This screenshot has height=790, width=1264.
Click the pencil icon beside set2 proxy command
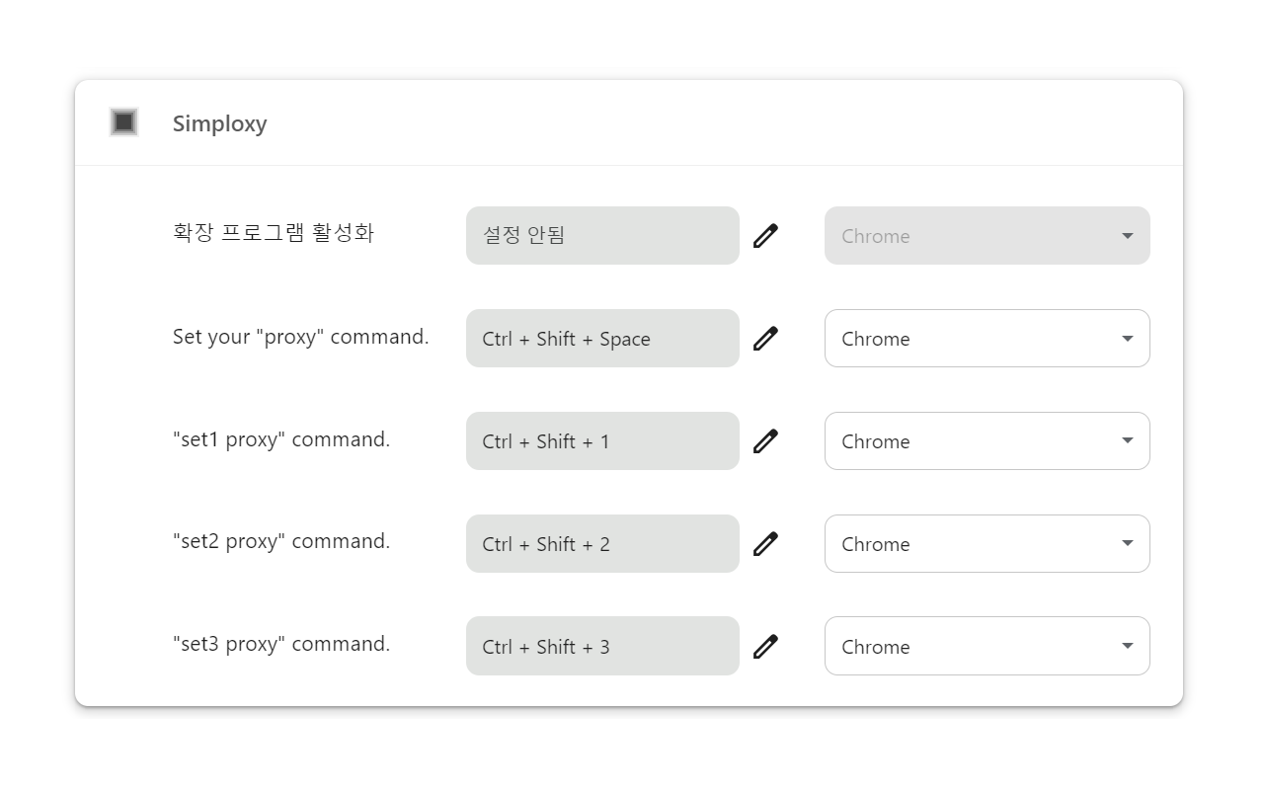click(766, 543)
